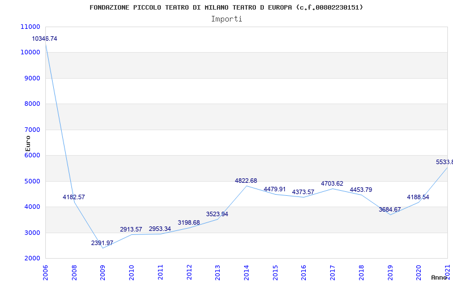Click the data label 10346.74
453x283 pixels.
(x=45, y=38)
